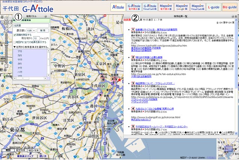Screen dimensions: 239x160
Task: Open 自動車リサイクル法 - 東京総合行政事務所 result link
Action: 156,30
